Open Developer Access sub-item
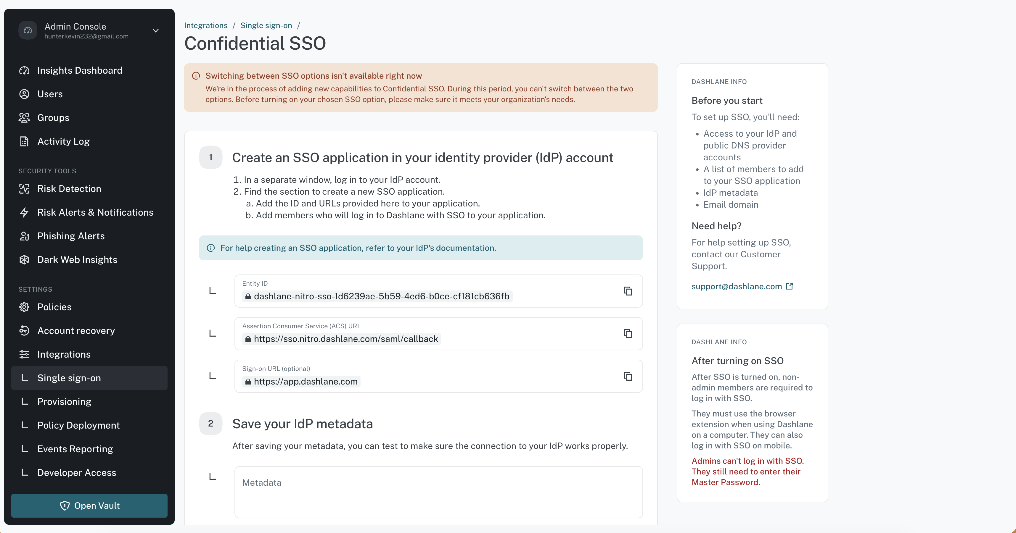 point(89,472)
